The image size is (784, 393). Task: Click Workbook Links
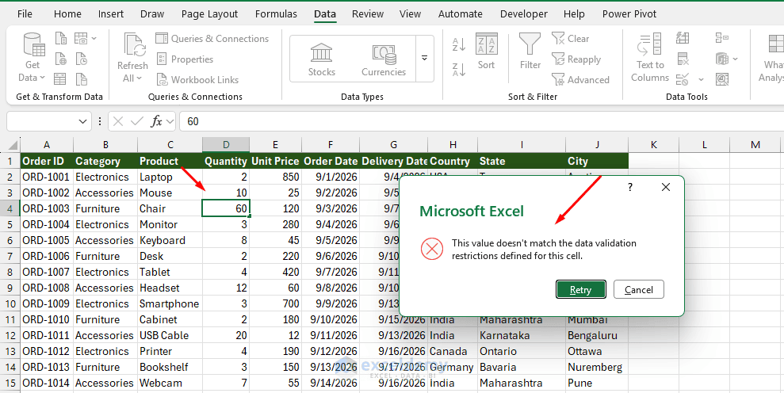[197, 79]
